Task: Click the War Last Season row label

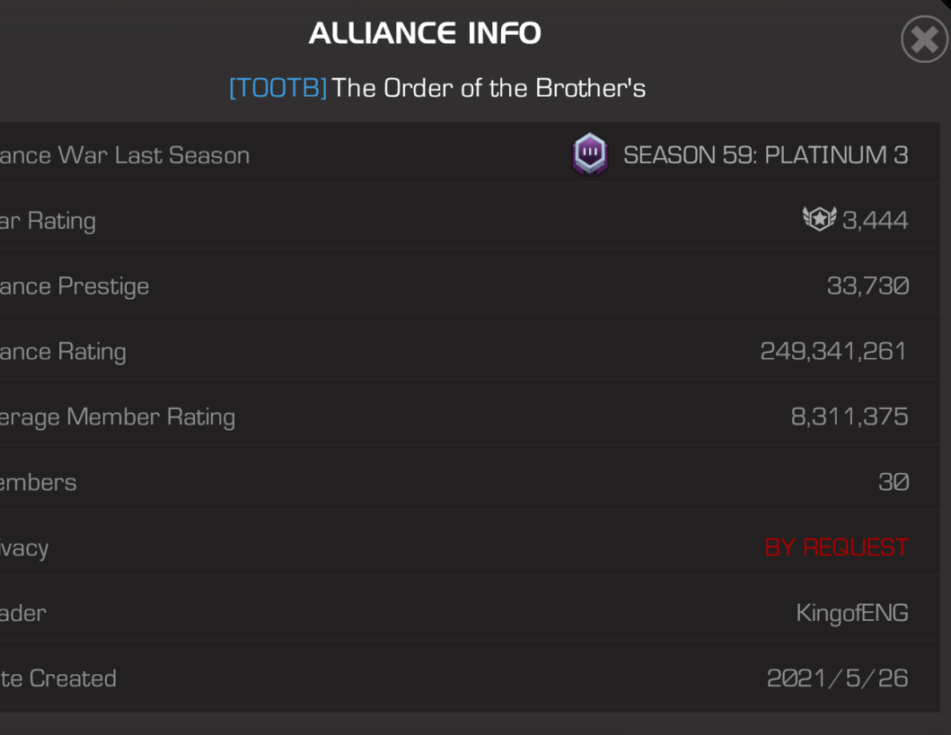Action: (124, 156)
